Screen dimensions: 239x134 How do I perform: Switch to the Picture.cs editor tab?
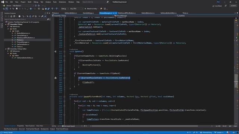tap(56, 13)
